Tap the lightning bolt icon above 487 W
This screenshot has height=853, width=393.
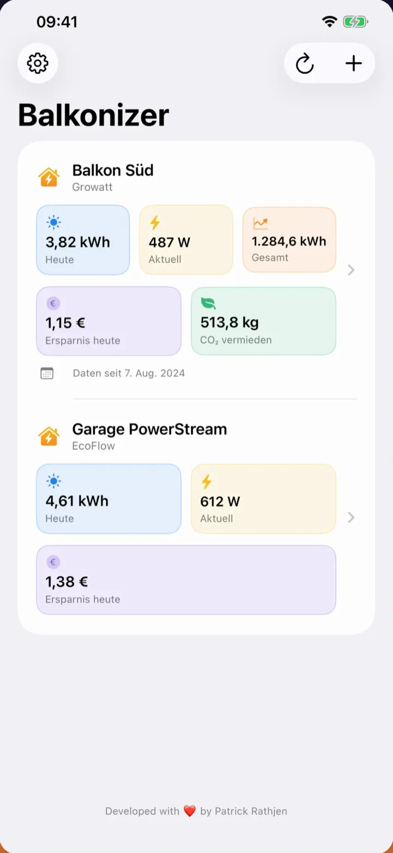pos(155,223)
